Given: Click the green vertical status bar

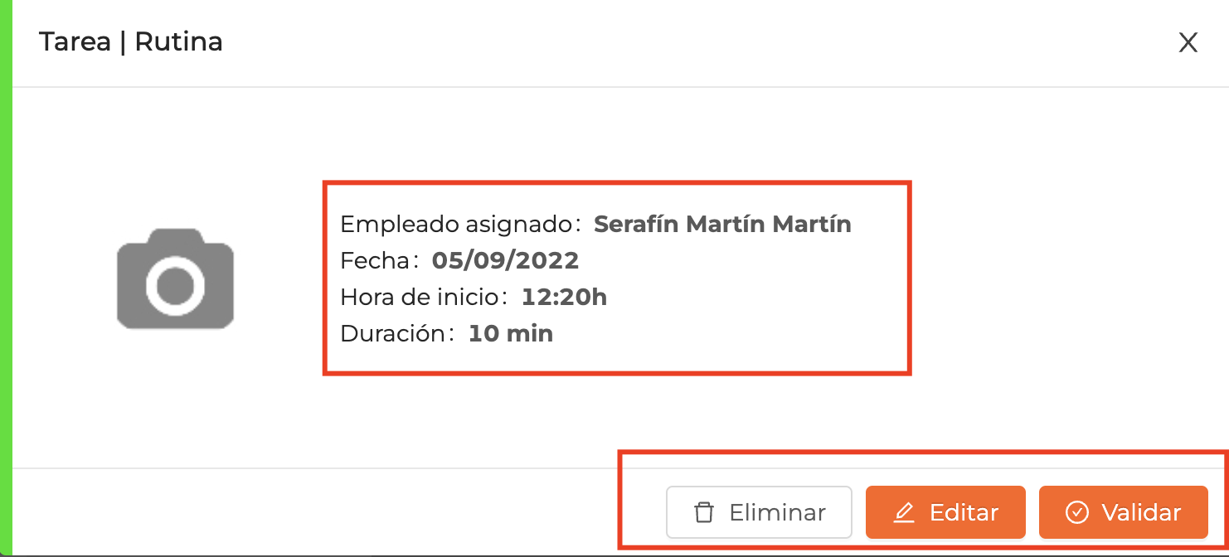Looking at the screenshot, I should (6, 277).
